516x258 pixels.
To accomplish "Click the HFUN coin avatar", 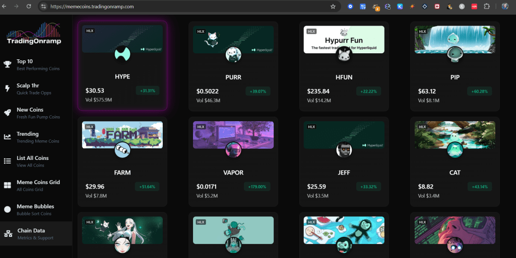I will tap(344, 54).
